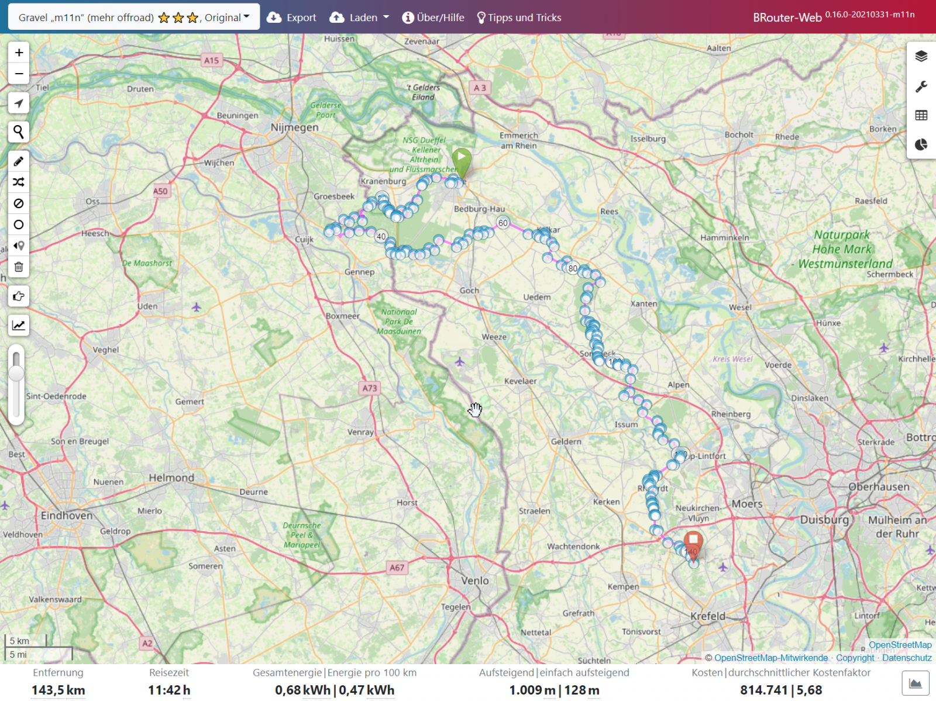
Task: Delete route with trash icon
Action: (x=19, y=267)
